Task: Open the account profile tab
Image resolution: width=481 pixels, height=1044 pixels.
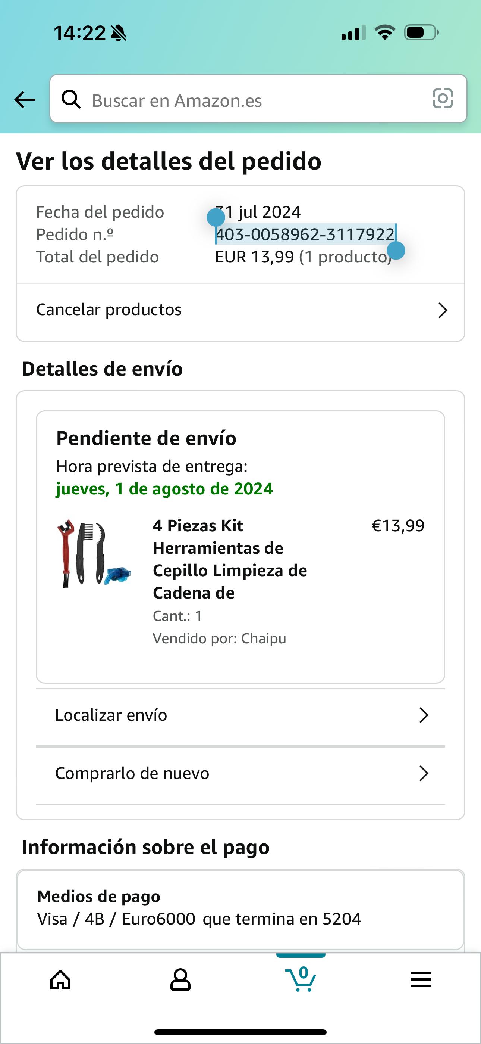Action: pos(180,980)
